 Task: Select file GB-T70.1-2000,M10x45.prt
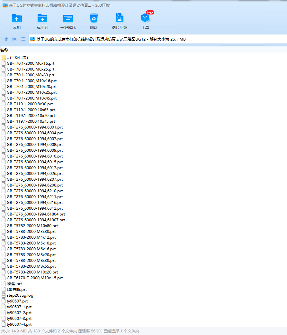point(31,98)
